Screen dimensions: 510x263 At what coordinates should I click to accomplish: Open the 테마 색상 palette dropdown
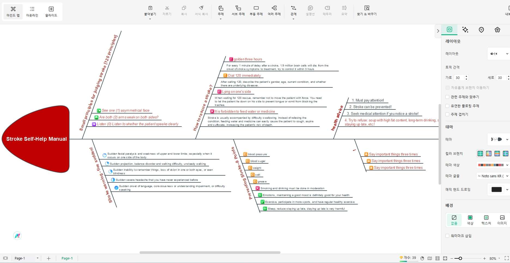[x=493, y=165]
